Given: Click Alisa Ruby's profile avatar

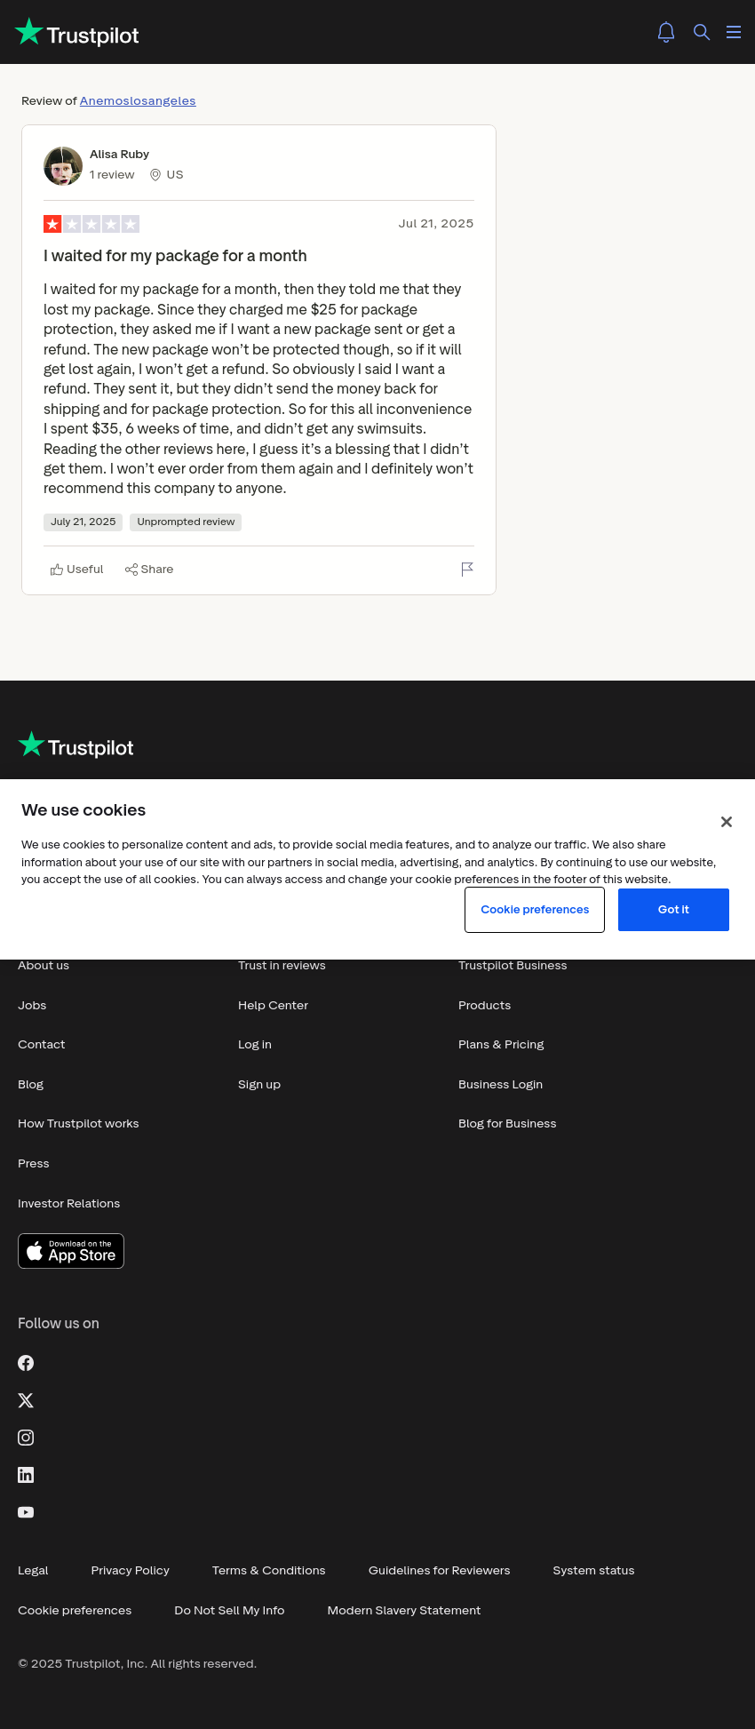Looking at the screenshot, I should click(63, 166).
